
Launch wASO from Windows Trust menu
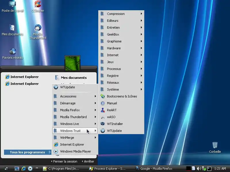[121, 117]
